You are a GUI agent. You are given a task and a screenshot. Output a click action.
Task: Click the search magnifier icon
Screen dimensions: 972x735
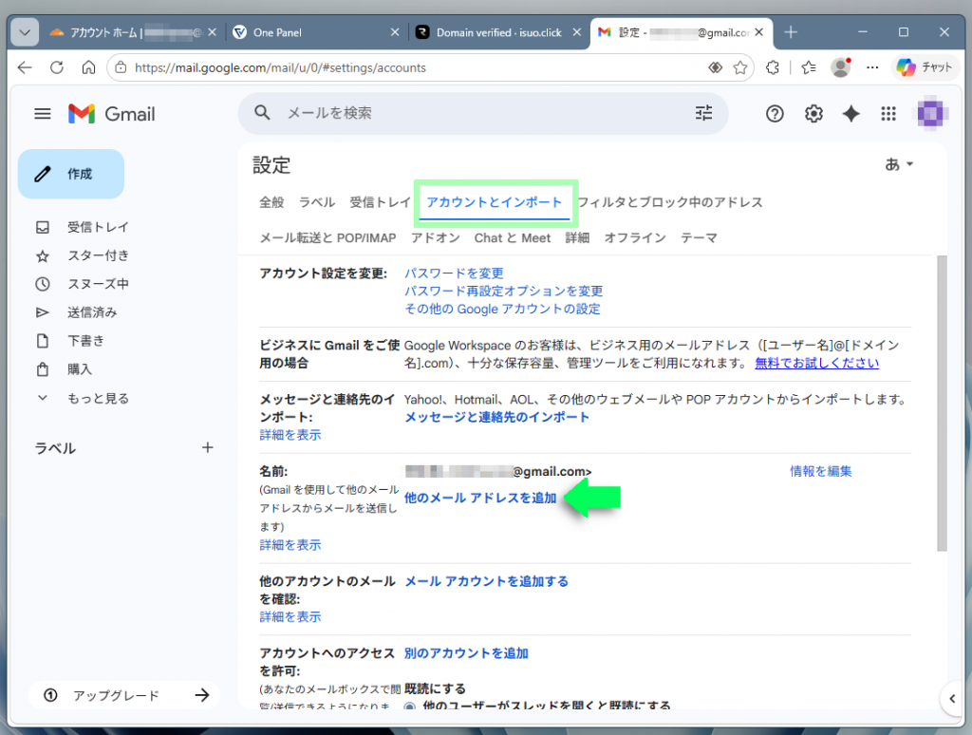(262, 113)
